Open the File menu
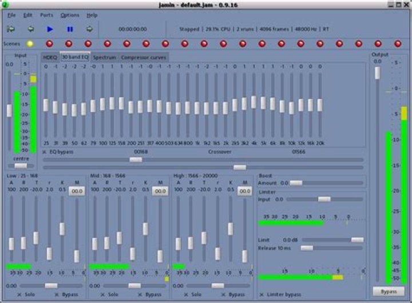Screen dimensions: 412x303 [11, 15]
